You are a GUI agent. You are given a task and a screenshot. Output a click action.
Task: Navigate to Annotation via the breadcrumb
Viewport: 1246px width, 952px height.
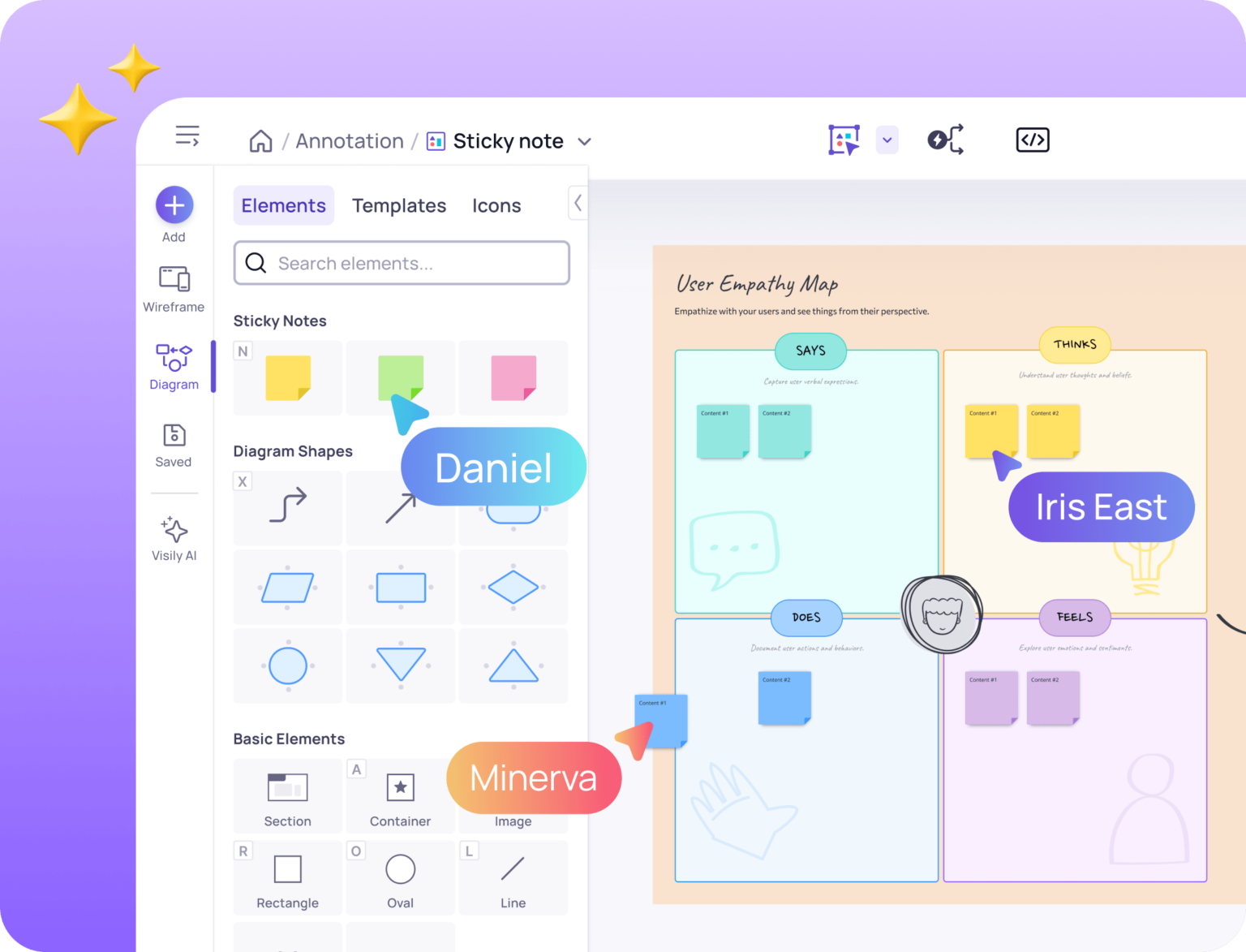pyautogui.click(x=349, y=140)
